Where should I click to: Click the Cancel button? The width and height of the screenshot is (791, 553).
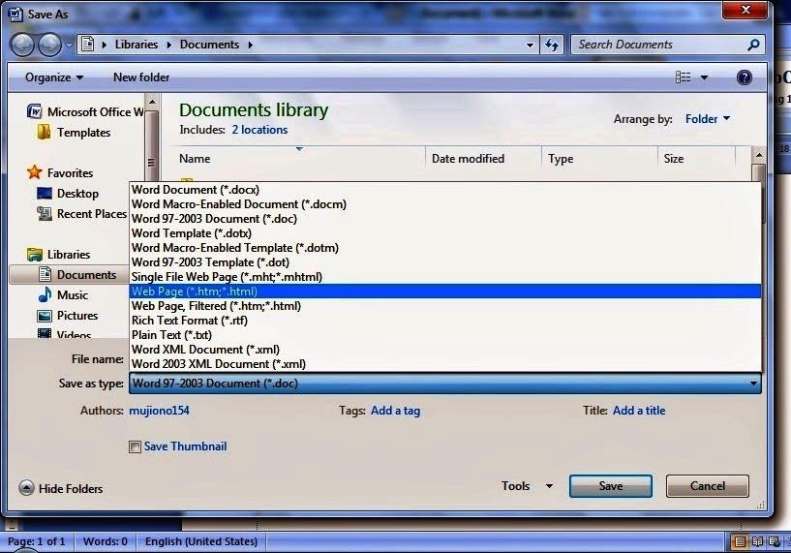coord(708,486)
